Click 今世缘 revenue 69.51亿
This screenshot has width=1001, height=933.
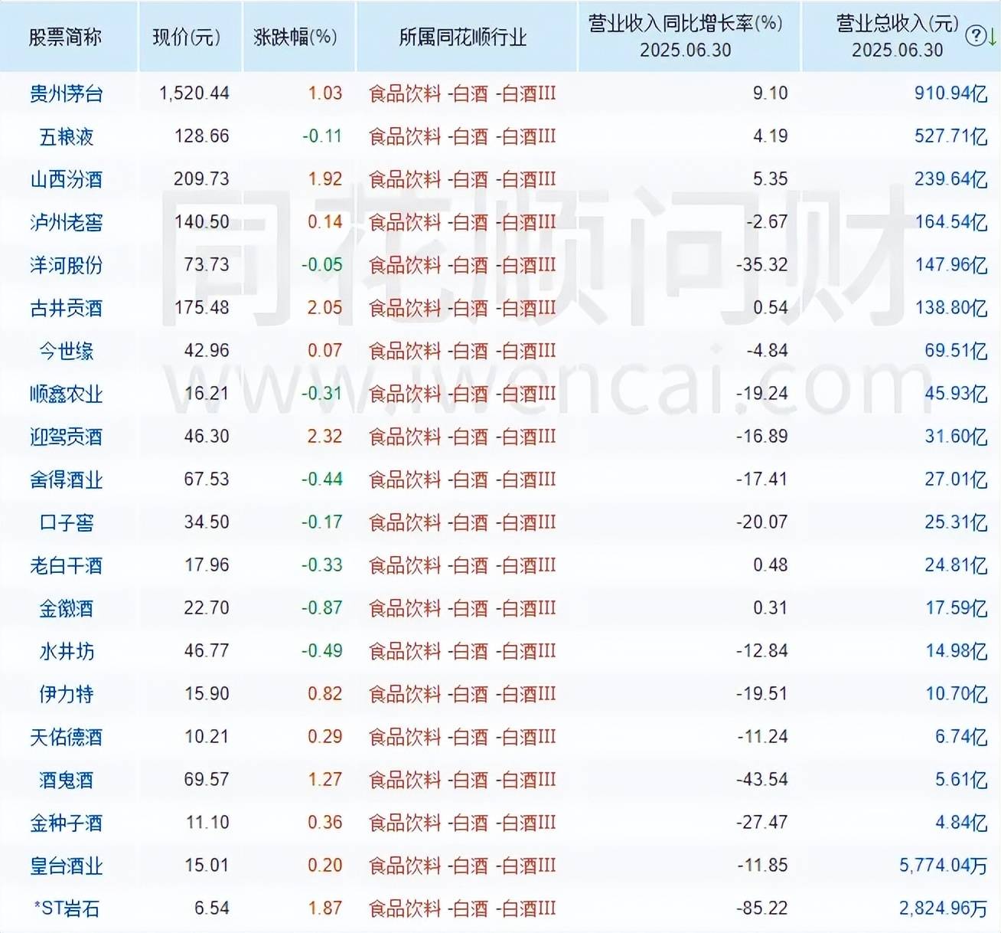956,351
